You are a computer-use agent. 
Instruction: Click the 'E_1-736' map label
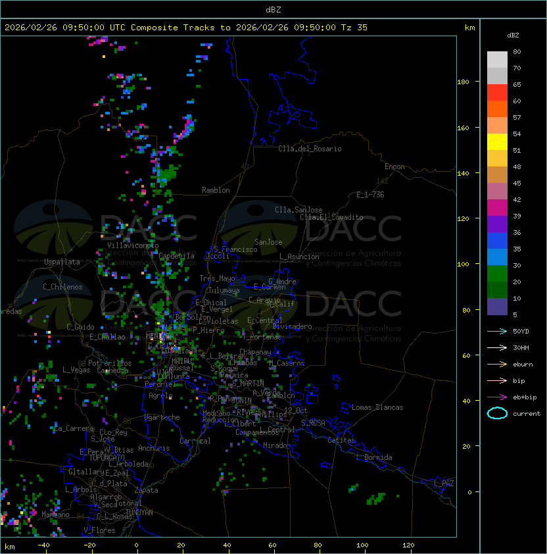click(370, 195)
